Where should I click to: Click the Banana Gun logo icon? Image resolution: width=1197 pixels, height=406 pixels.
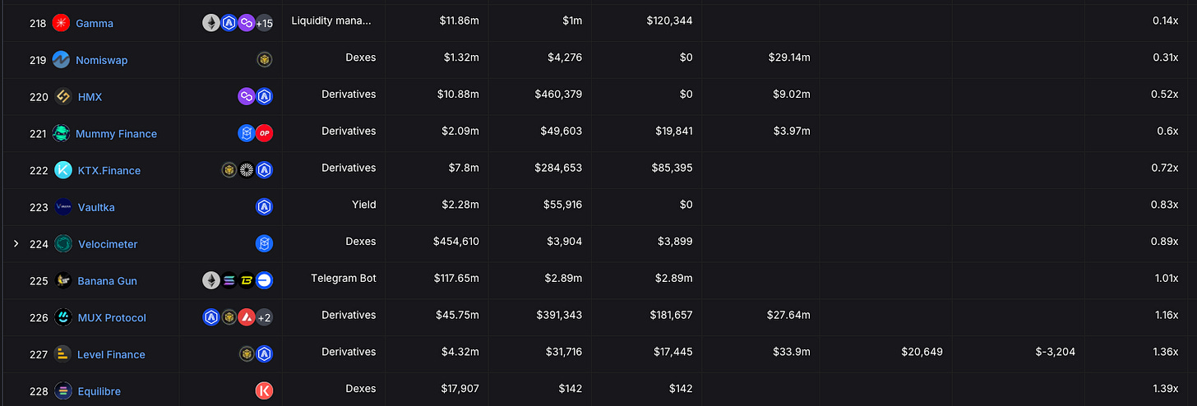coord(63,280)
